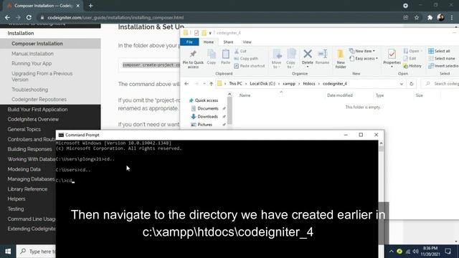Open the volume speaker tray icon
This screenshot has height=258, width=459.
click(x=416, y=252)
